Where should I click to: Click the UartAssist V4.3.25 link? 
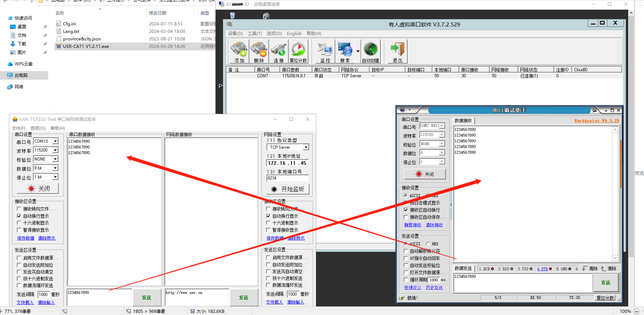pyautogui.click(x=596, y=121)
